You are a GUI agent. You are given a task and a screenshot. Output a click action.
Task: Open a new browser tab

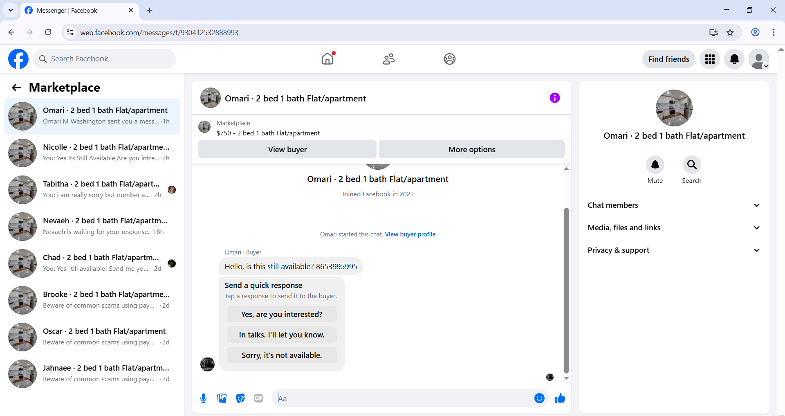150,10
